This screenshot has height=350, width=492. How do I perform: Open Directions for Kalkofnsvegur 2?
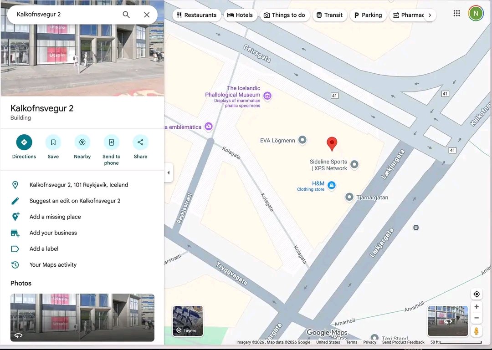click(x=24, y=142)
